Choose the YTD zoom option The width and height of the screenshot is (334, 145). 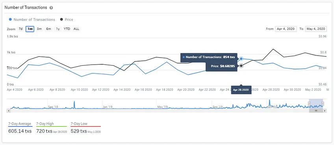pos(67,29)
